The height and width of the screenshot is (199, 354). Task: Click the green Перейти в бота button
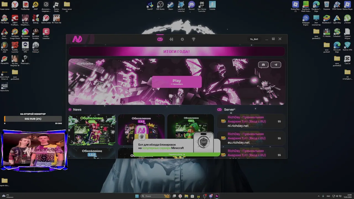click(x=176, y=155)
